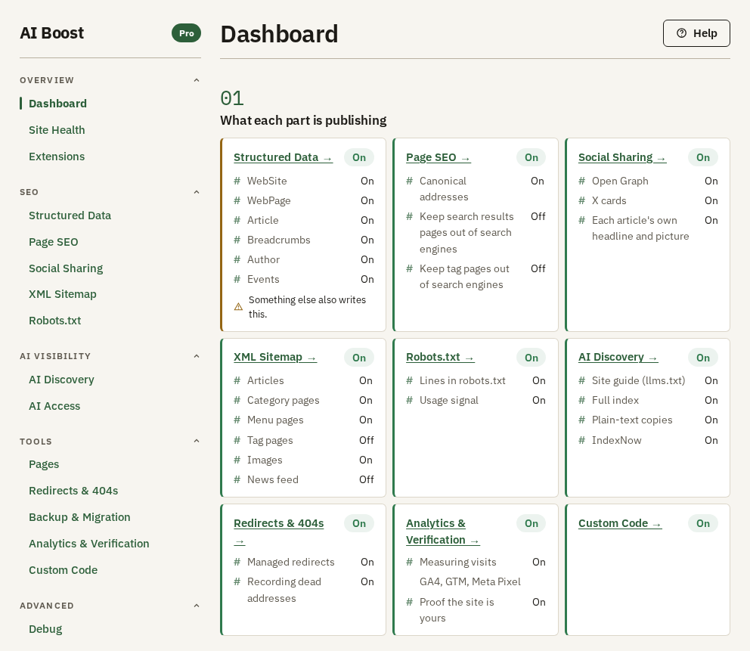Viewport: 750px width, 651px height.
Task: Open Backup & Migration in sidebar
Action: click(79, 517)
